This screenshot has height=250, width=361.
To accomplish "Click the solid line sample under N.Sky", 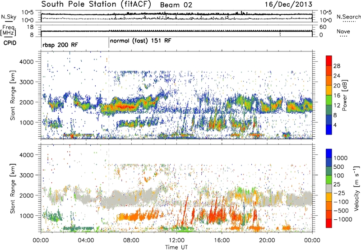I will click(x=9, y=21).
